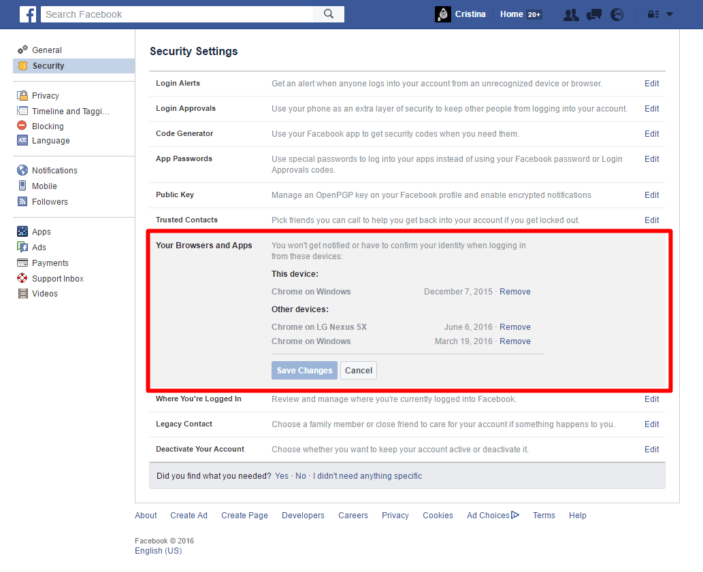Image resolution: width=703 pixels, height=572 pixels.
Task: Click the Followers RSS icon
Action: pyautogui.click(x=22, y=201)
